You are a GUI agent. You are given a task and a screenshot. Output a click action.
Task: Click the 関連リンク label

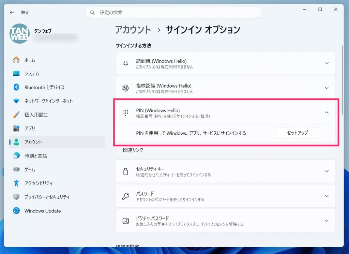click(x=133, y=150)
